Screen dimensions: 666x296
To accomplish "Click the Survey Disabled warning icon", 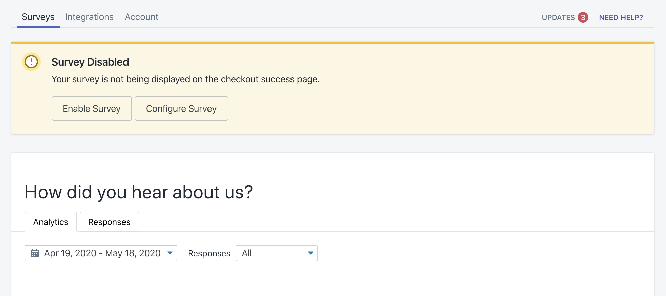I will 31,62.
